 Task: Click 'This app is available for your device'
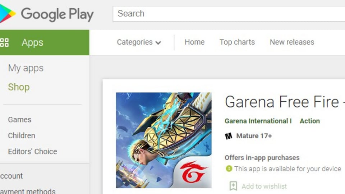(287, 169)
